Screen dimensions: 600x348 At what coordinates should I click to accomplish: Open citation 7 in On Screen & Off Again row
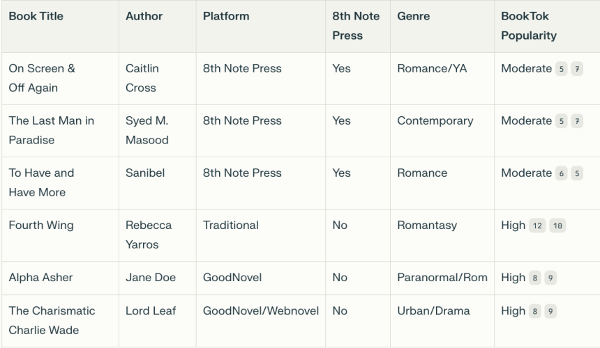(577, 69)
